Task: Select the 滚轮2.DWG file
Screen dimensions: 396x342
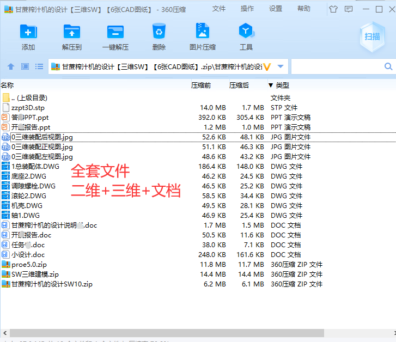Action: pyautogui.click(x=29, y=196)
